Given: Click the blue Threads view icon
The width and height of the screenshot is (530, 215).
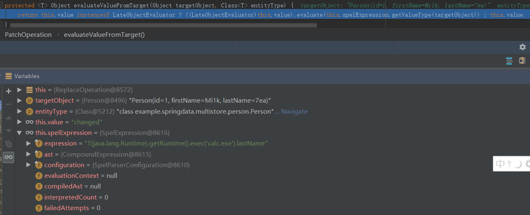Looking at the screenshot, I should tap(509, 61).
